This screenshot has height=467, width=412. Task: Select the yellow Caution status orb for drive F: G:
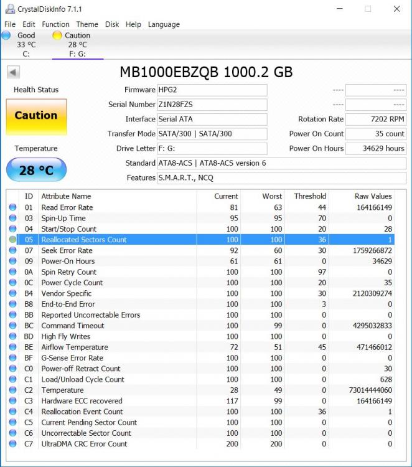click(57, 35)
